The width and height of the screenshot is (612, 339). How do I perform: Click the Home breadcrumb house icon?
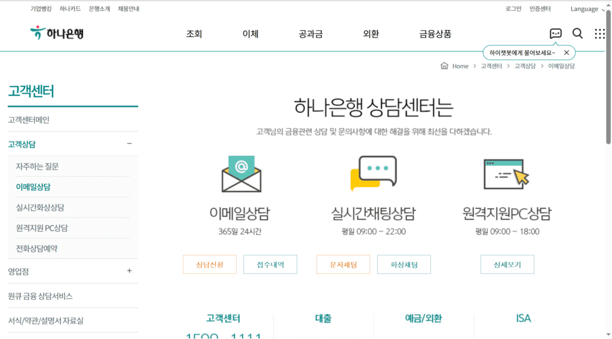(444, 66)
